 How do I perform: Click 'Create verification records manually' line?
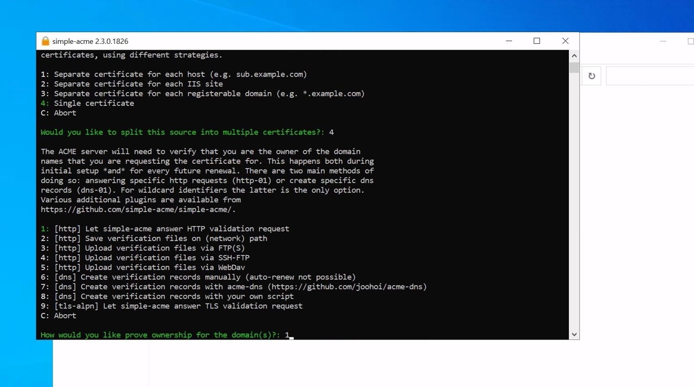198,277
